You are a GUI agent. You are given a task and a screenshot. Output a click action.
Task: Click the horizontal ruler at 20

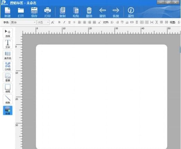pos(90,28)
